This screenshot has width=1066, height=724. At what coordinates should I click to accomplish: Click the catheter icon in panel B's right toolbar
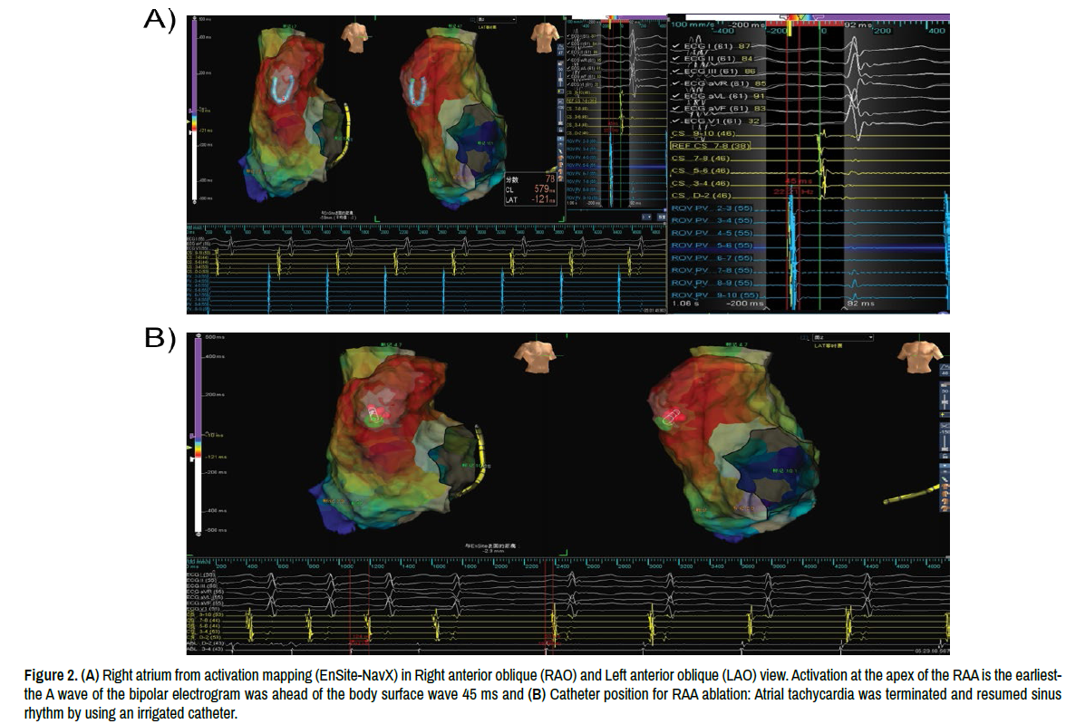point(945,479)
